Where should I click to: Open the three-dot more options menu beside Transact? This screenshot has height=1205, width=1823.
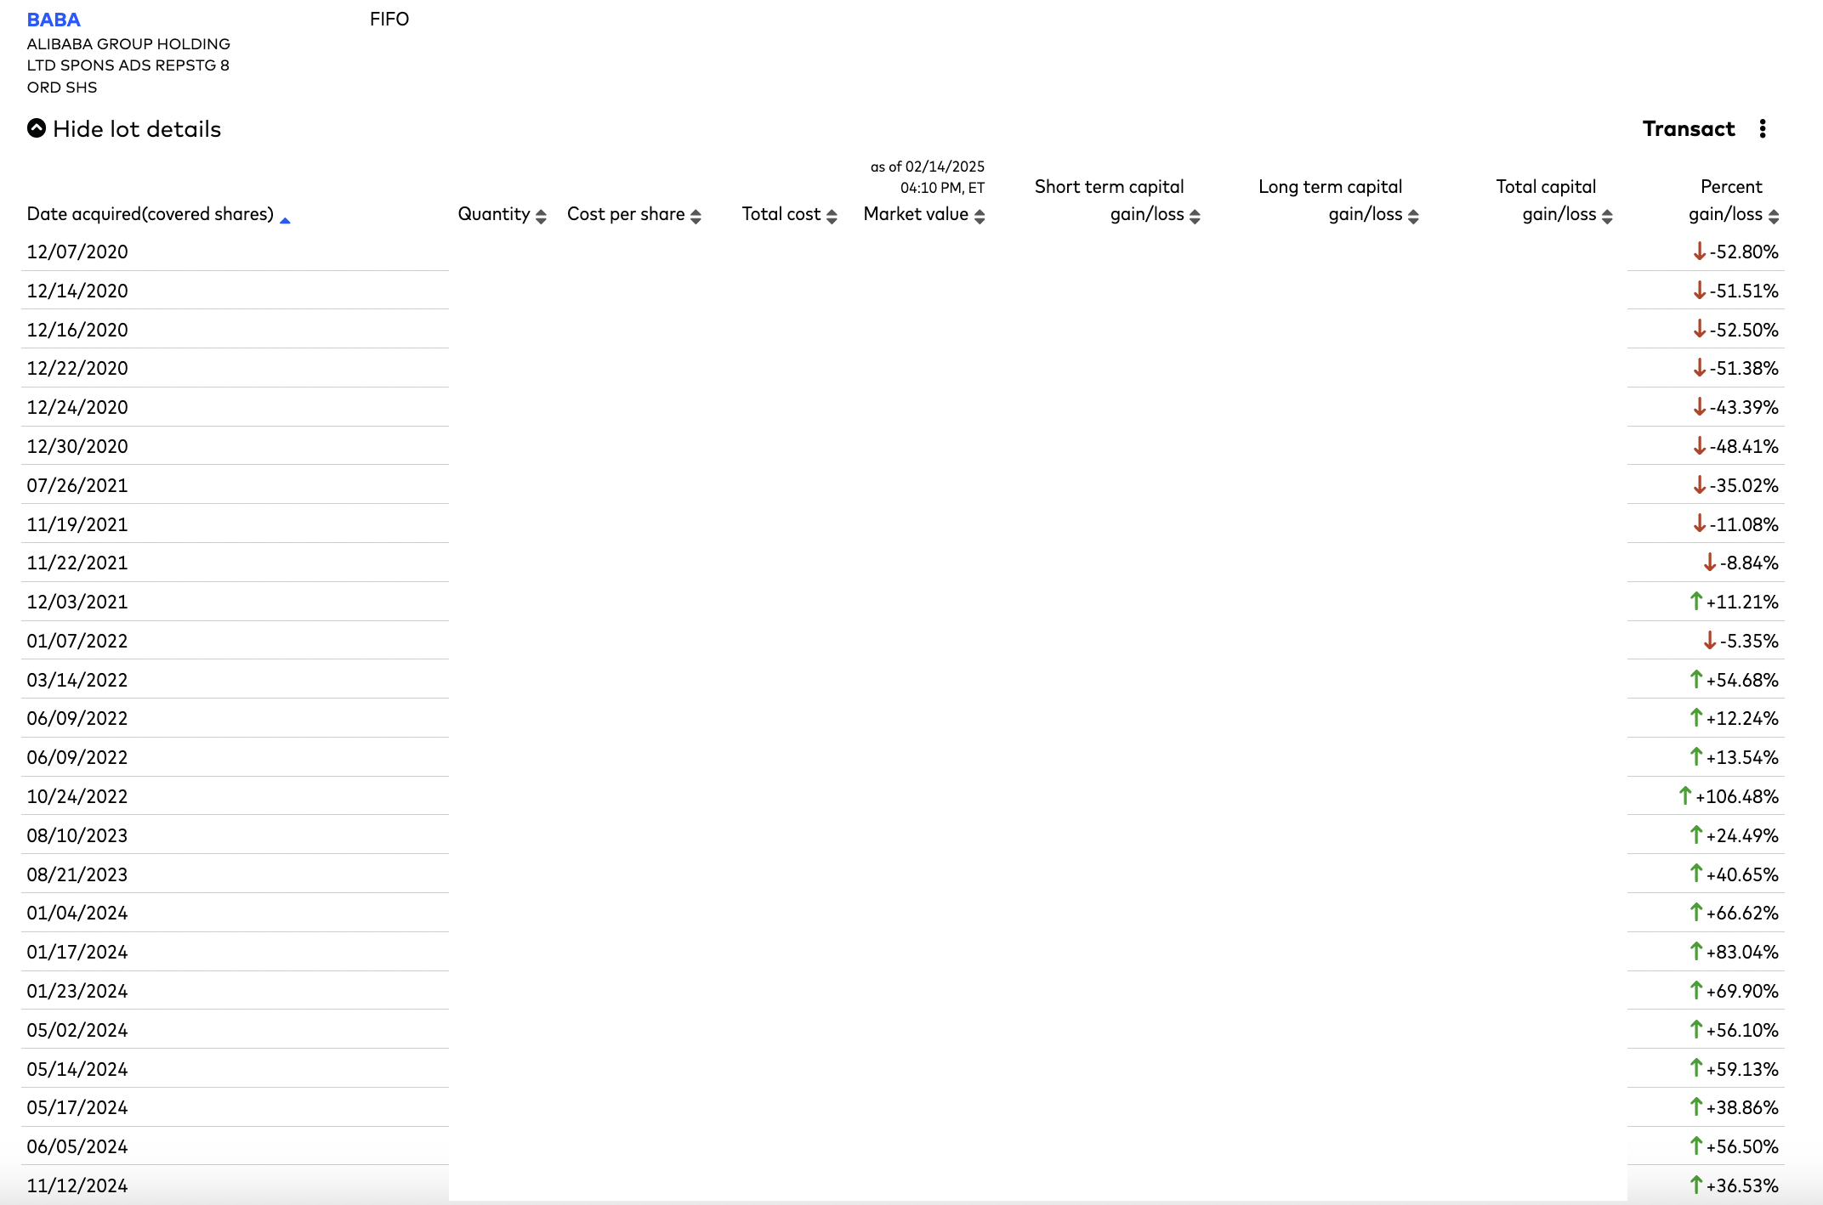1763,129
